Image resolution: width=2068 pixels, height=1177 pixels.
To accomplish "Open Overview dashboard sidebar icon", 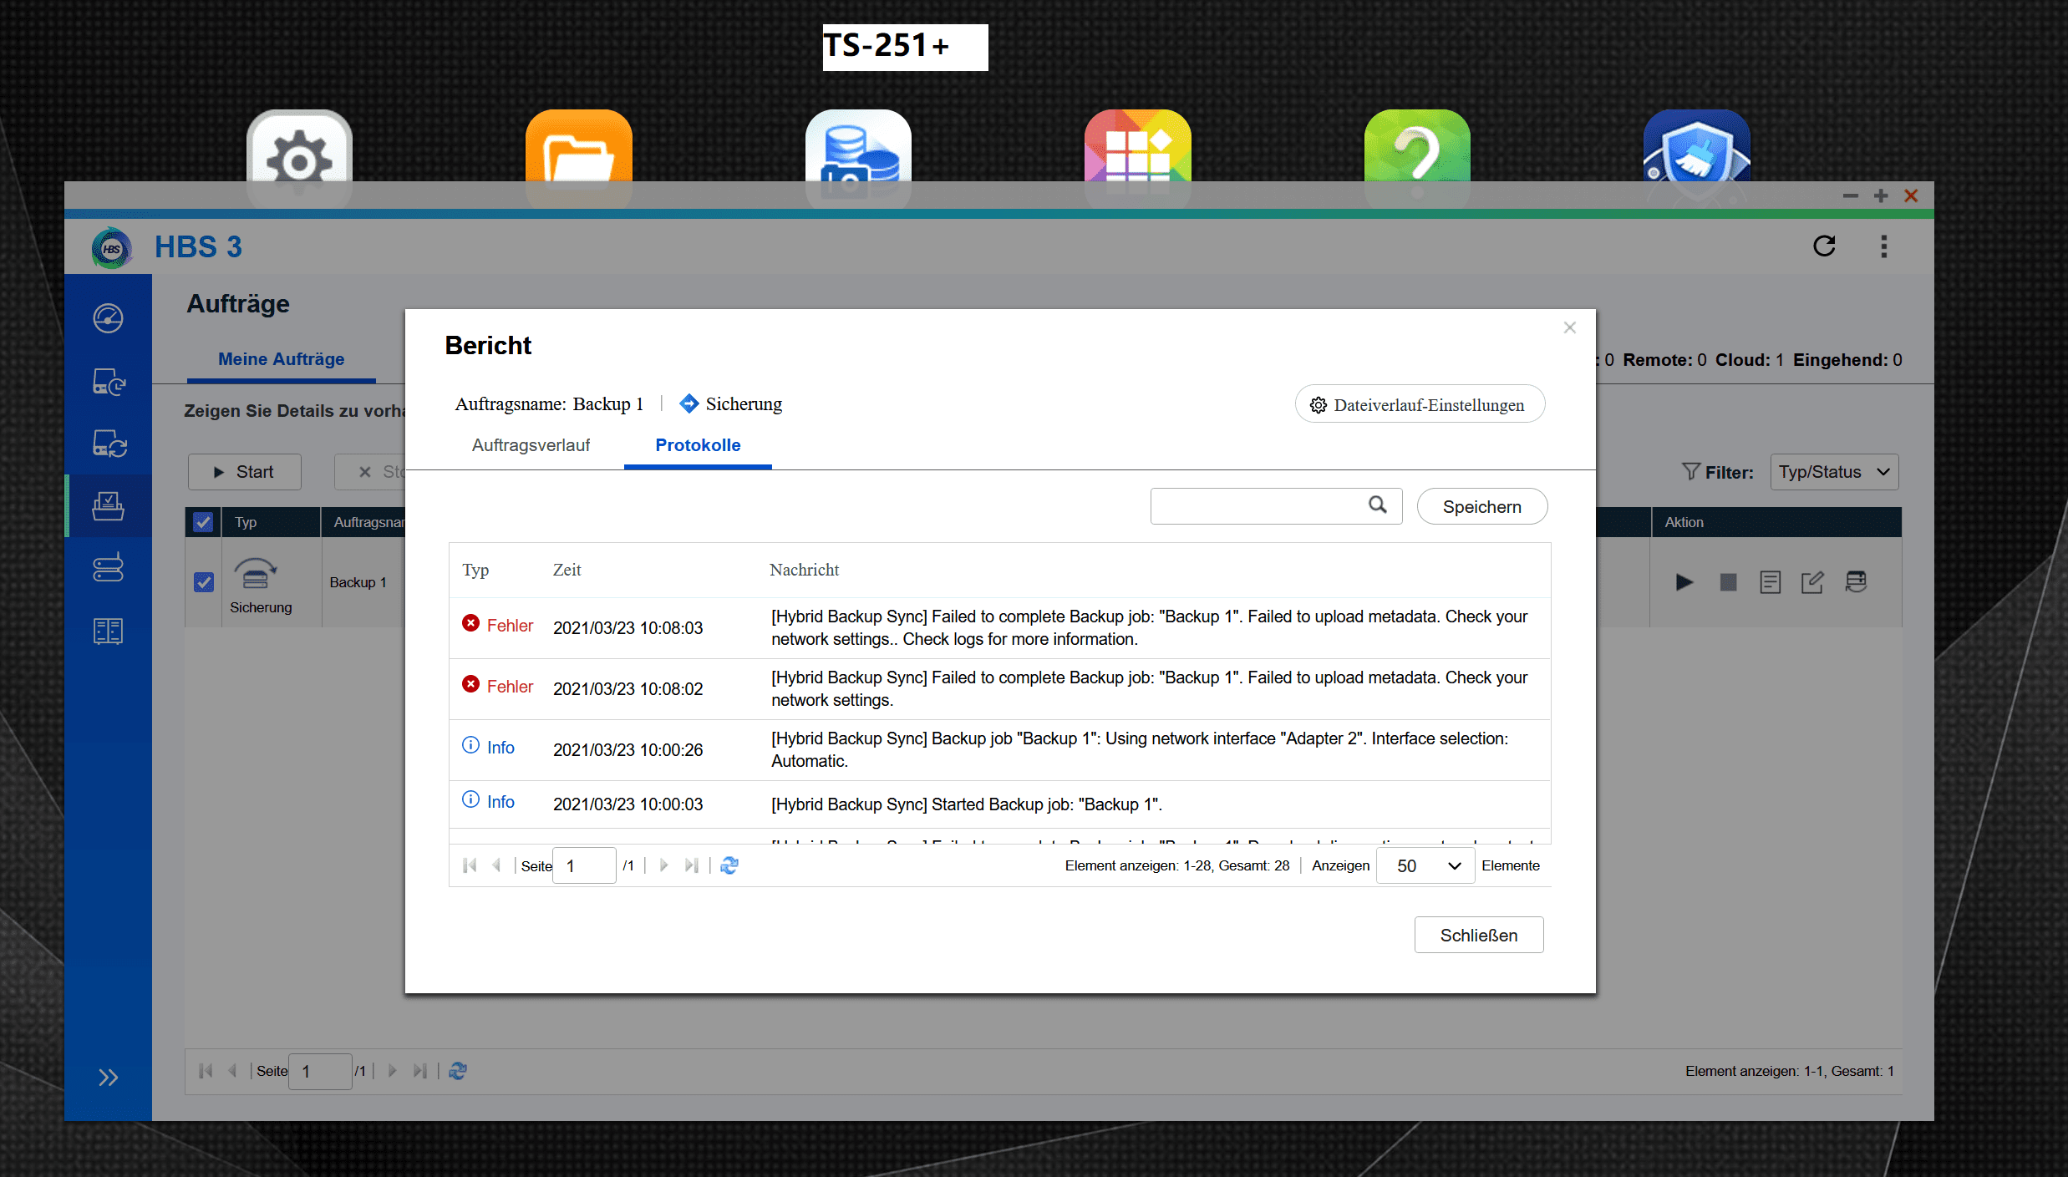I will (108, 318).
